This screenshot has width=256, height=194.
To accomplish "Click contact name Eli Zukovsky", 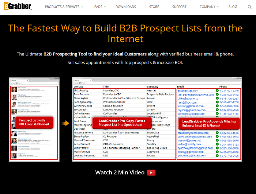I will coord(81,90).
